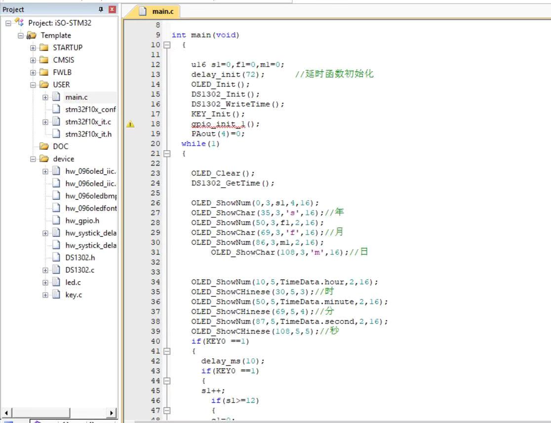
Task: Click the project root icon
Action: pos(19,23)
